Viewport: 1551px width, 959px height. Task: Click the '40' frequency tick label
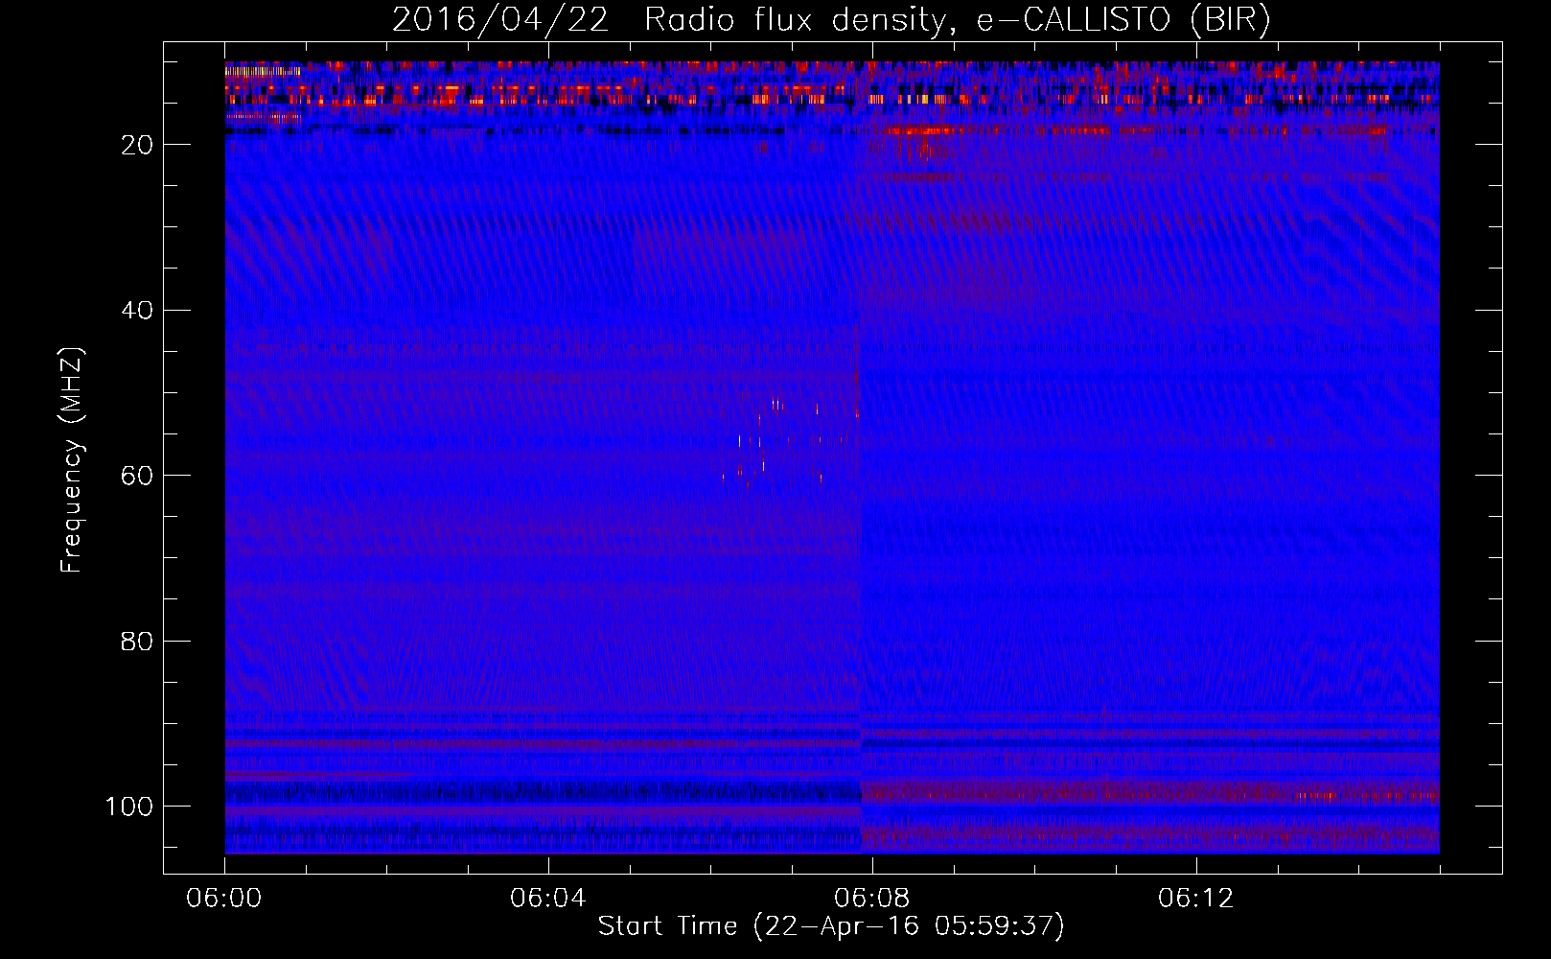point(137,311)
